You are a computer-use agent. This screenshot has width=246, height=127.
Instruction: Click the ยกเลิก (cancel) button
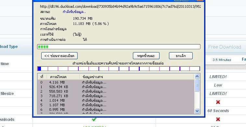(x=181, y=56)
